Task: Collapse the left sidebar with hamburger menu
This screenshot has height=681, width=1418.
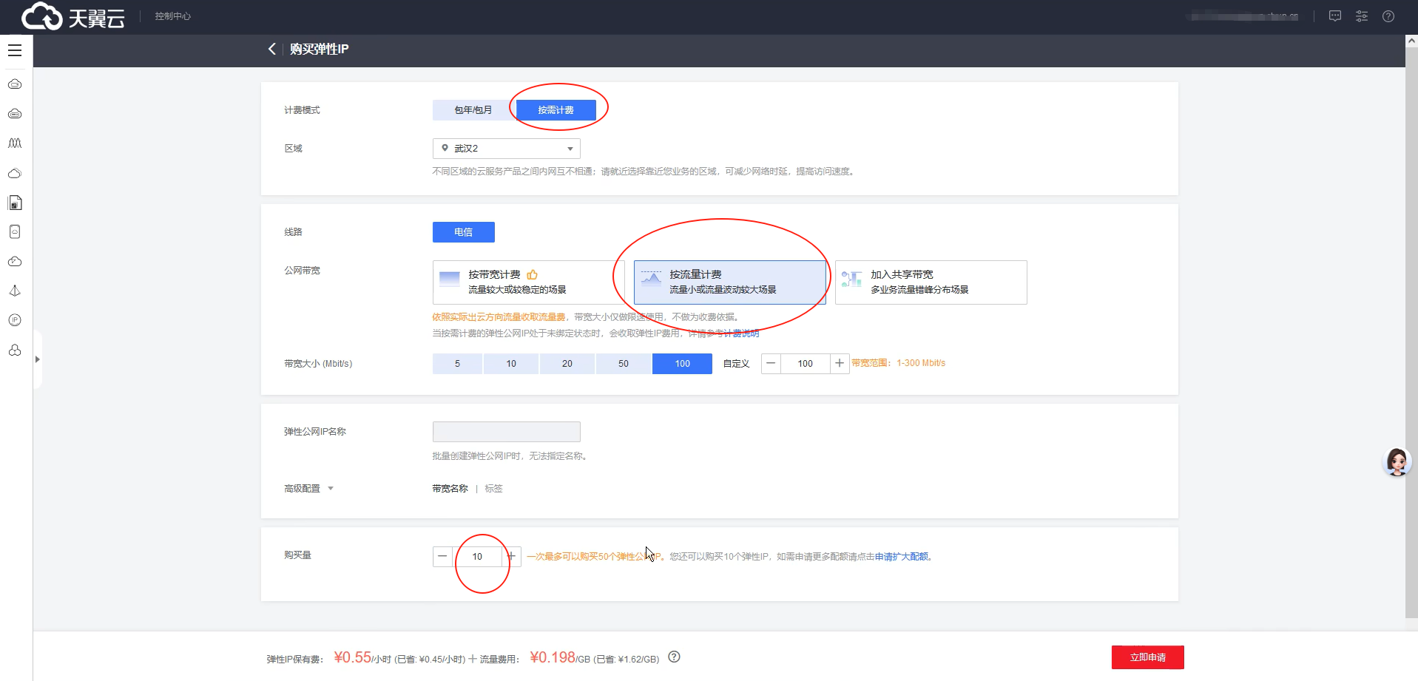Action: tap(15, 50)
